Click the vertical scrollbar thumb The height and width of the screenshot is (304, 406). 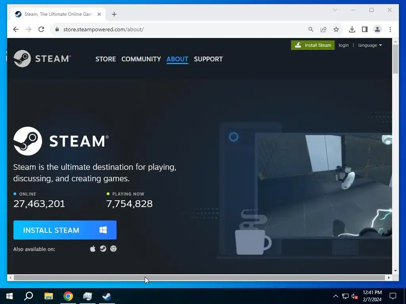395,59
